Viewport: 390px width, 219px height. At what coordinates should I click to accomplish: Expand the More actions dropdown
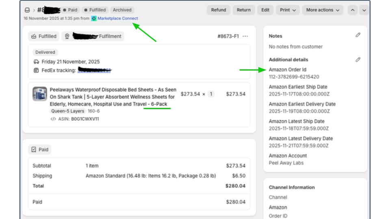[323, 10]
